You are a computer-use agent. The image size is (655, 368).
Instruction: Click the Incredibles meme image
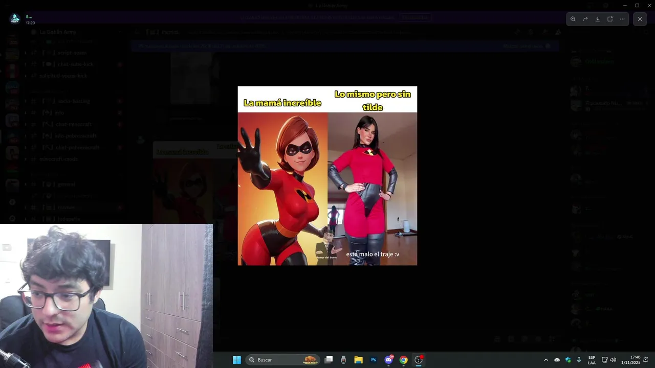tap(327, 176)
